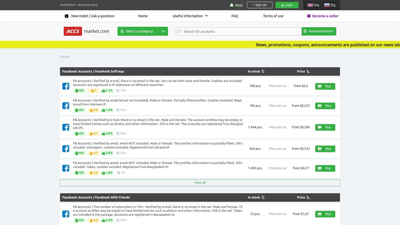
Task: Click the 48h guarantee badge on $0,2 listing
Action: [79, 91]
